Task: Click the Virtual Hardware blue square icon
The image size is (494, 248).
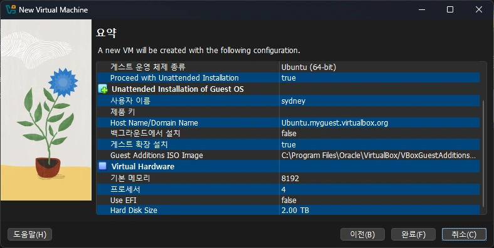Action: pos(103,166)
